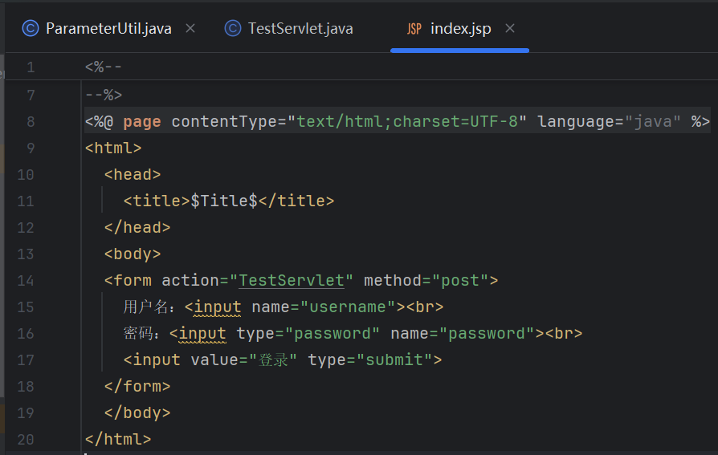Click the TestServlet.java class icon
The height and width of the screenshot is (455, 718).
pos(233,28)
